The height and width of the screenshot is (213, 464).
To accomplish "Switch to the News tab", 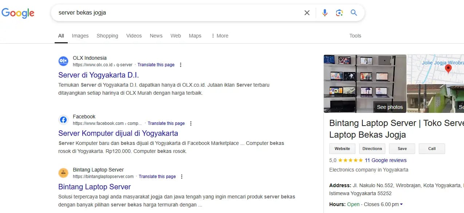I will pyautogui.click(x=156, y=36).
